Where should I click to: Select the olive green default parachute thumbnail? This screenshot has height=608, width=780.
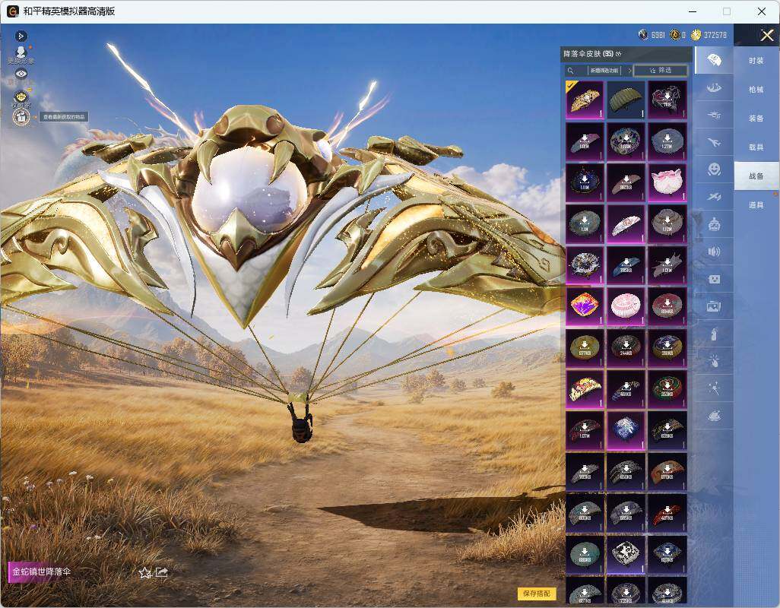tap(626, 100)
